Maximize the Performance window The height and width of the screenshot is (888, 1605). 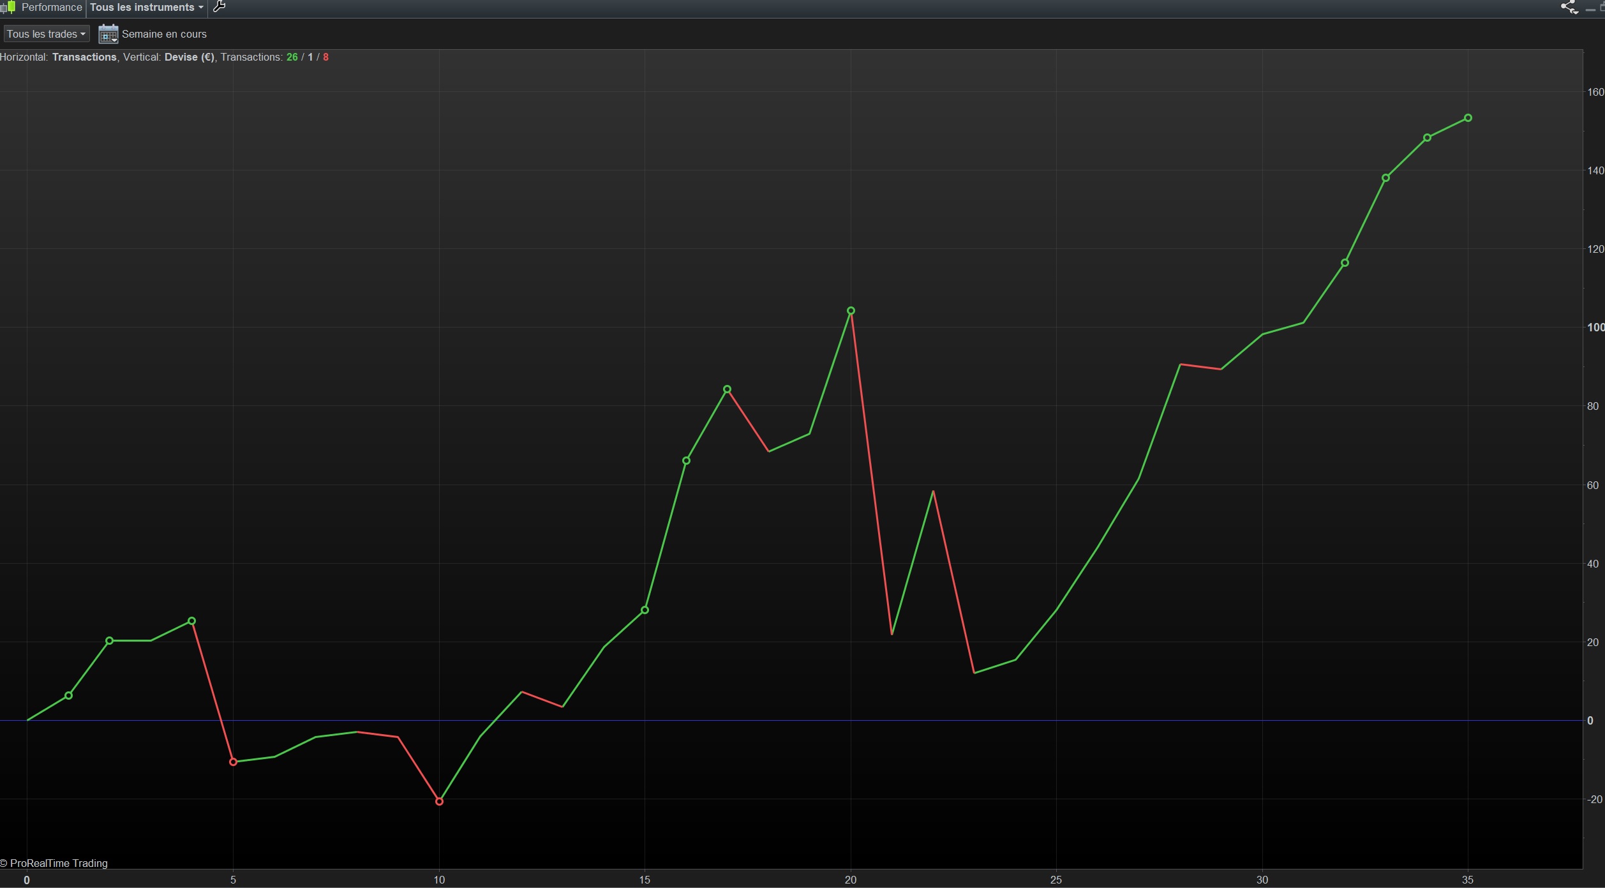click(x=1602, y=8)
